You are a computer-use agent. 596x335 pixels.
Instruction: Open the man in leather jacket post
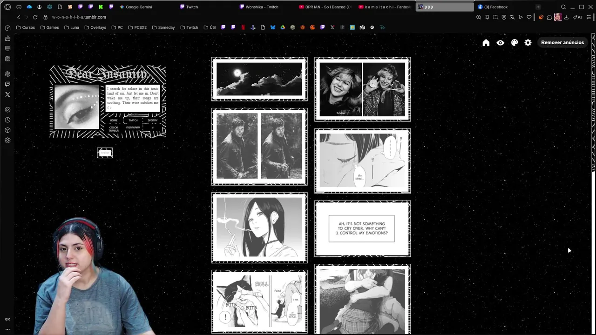tap(259, 147)
